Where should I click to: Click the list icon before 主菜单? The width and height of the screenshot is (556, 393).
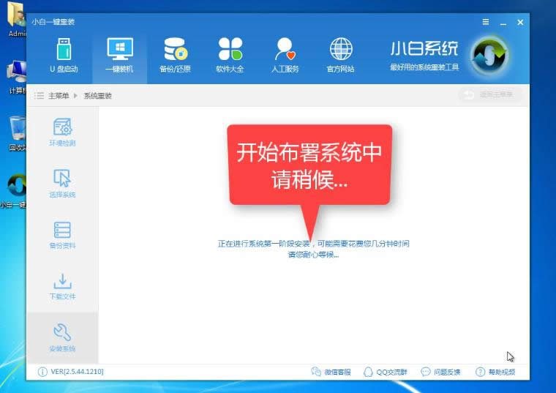tap(39, 96)
